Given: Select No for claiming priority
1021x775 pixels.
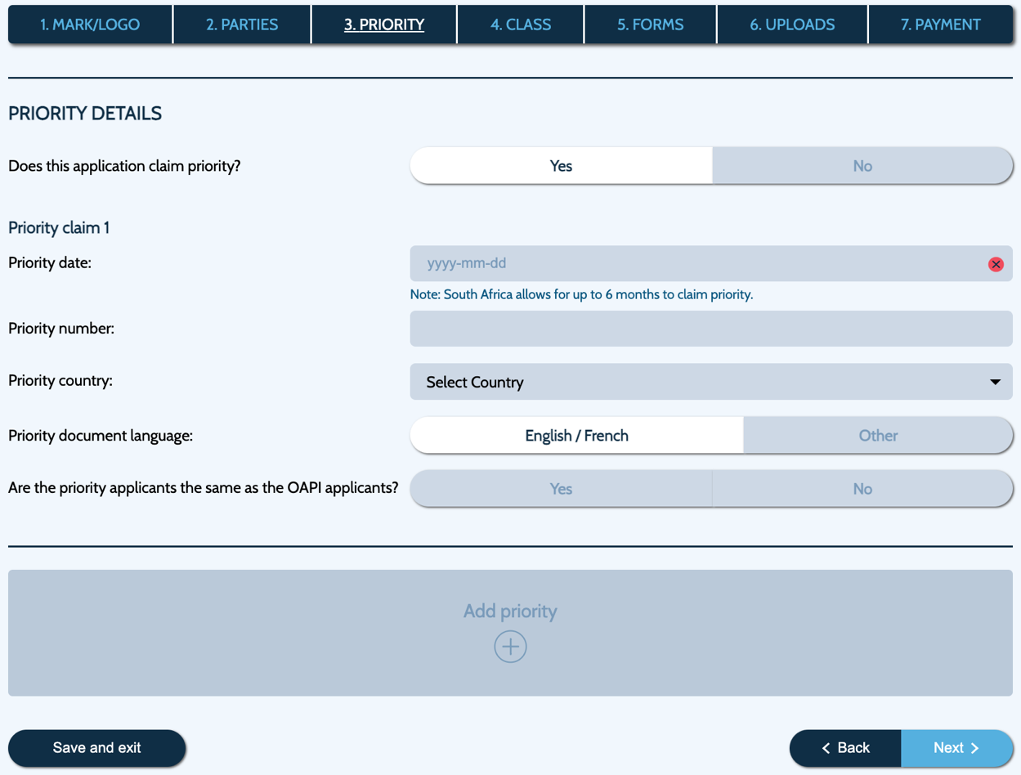Looking at the screenshot, I should pyautogui.click(x=862, y=166).
